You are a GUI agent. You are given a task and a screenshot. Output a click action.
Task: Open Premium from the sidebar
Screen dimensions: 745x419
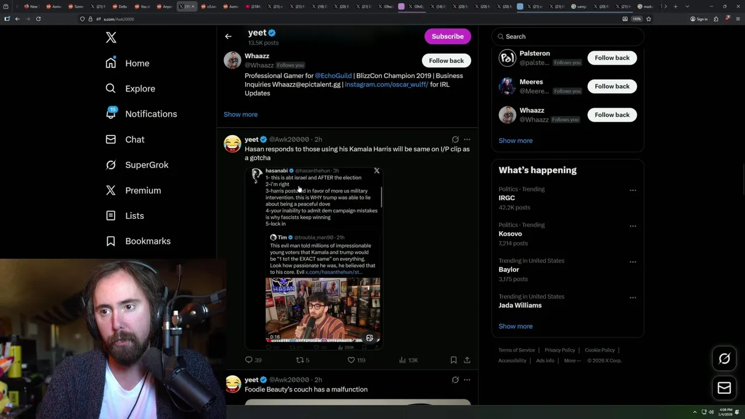click(133, 190)
